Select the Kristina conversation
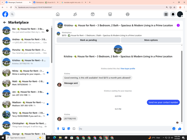This screenshot has height=140, width=187. point(25,62)
